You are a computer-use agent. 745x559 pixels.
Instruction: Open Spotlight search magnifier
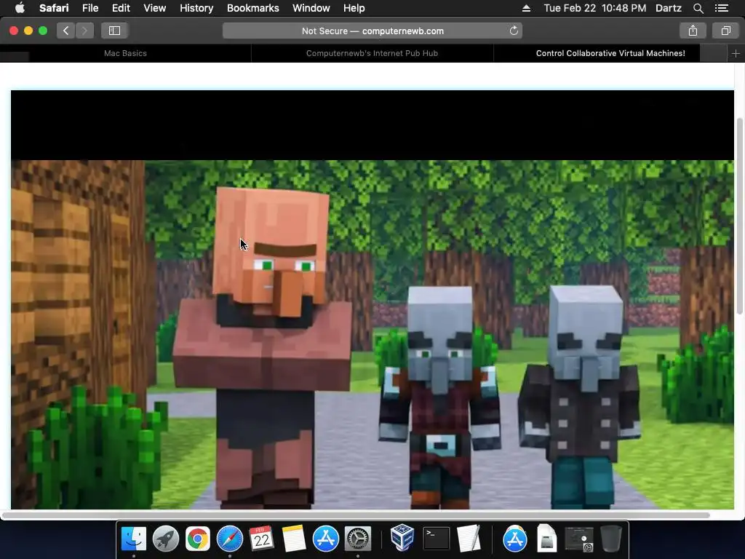(x=698, y=8)
